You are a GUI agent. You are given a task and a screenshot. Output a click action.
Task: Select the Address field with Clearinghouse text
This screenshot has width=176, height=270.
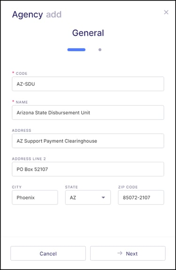click(x=88, y=141)
